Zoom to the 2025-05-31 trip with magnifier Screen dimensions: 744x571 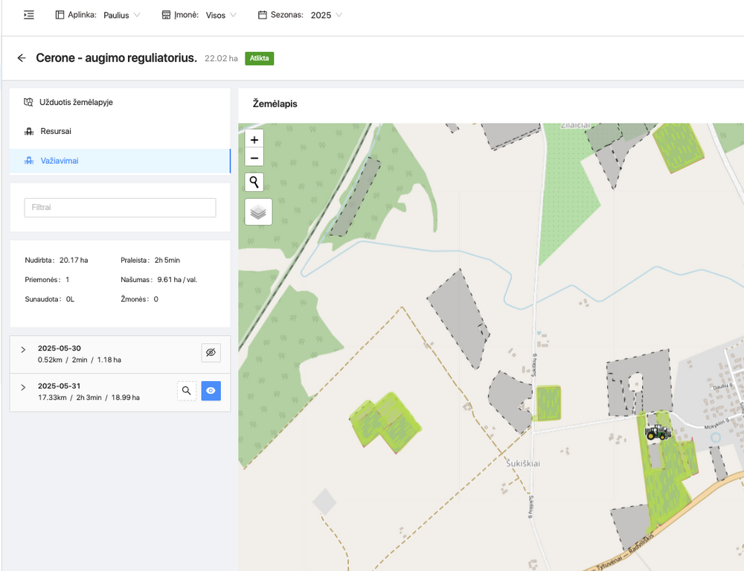187,391
